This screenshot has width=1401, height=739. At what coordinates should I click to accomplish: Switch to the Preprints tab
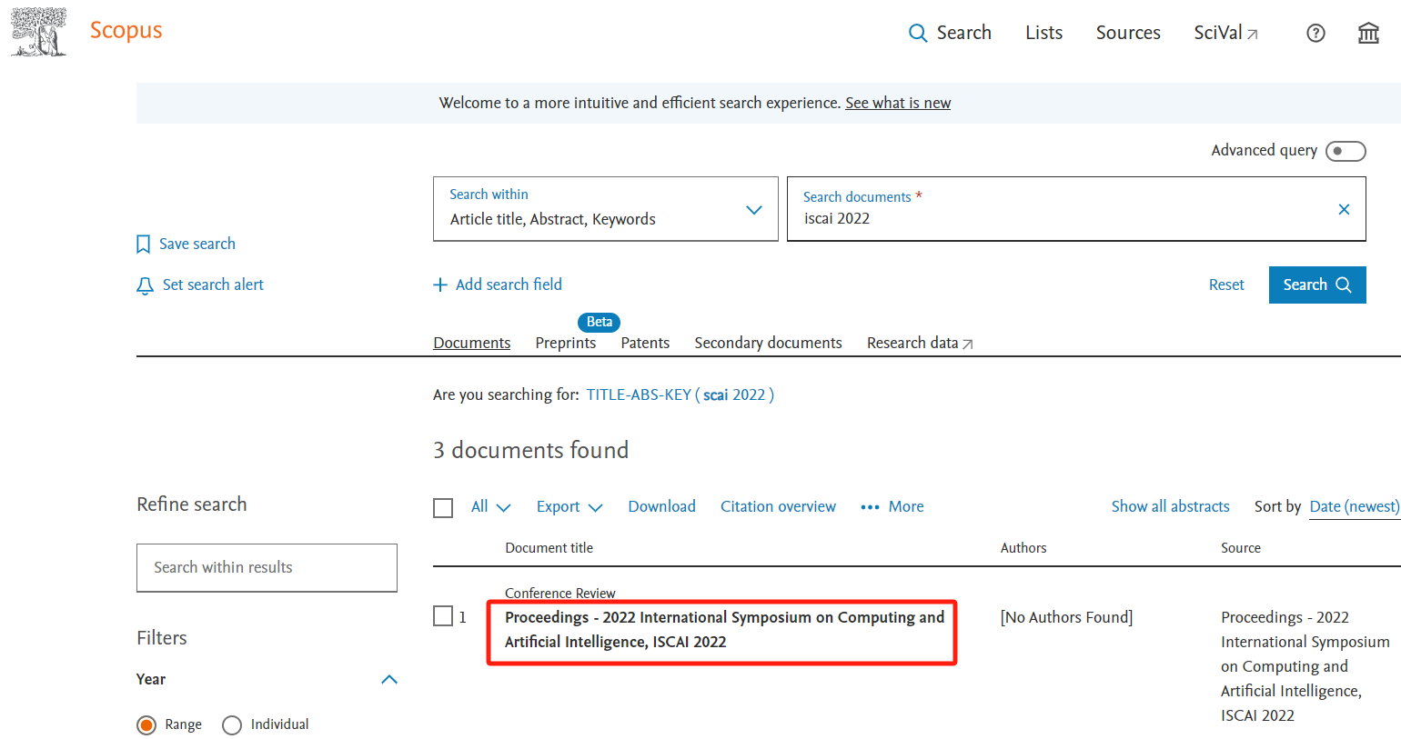(x=566, y=343)
